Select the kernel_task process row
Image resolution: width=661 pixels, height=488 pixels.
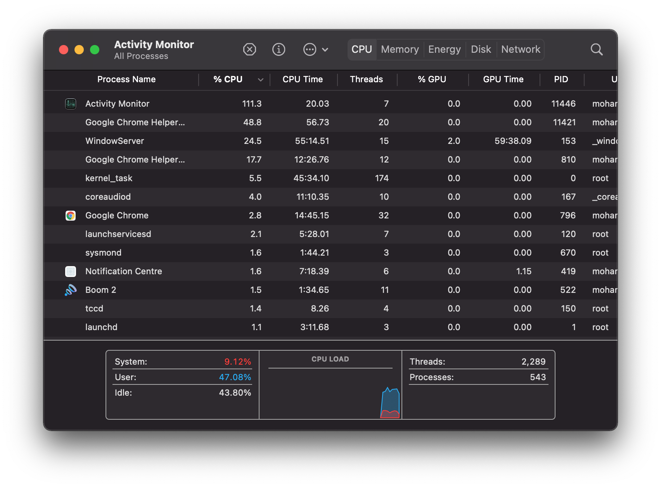(x=330, y=178)
